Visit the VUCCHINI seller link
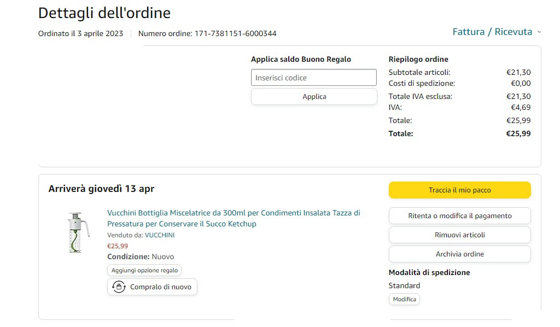 [160, 235]
